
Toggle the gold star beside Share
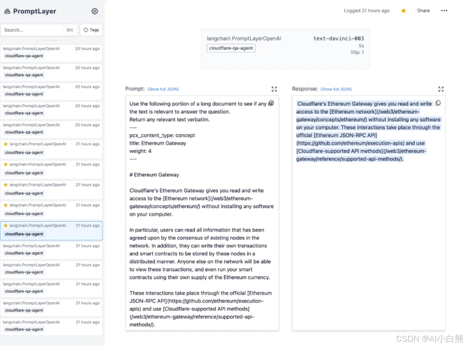tap(403, 11)
